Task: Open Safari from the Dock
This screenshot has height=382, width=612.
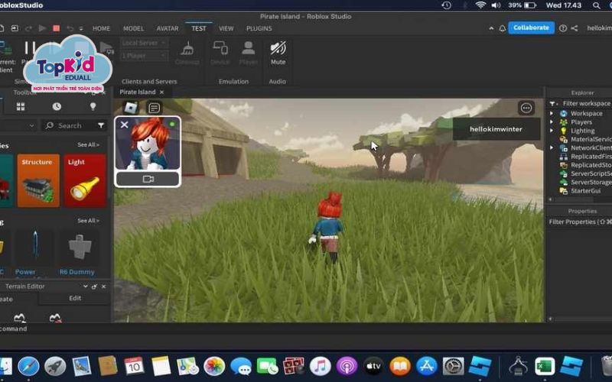Action: point(28,367)
